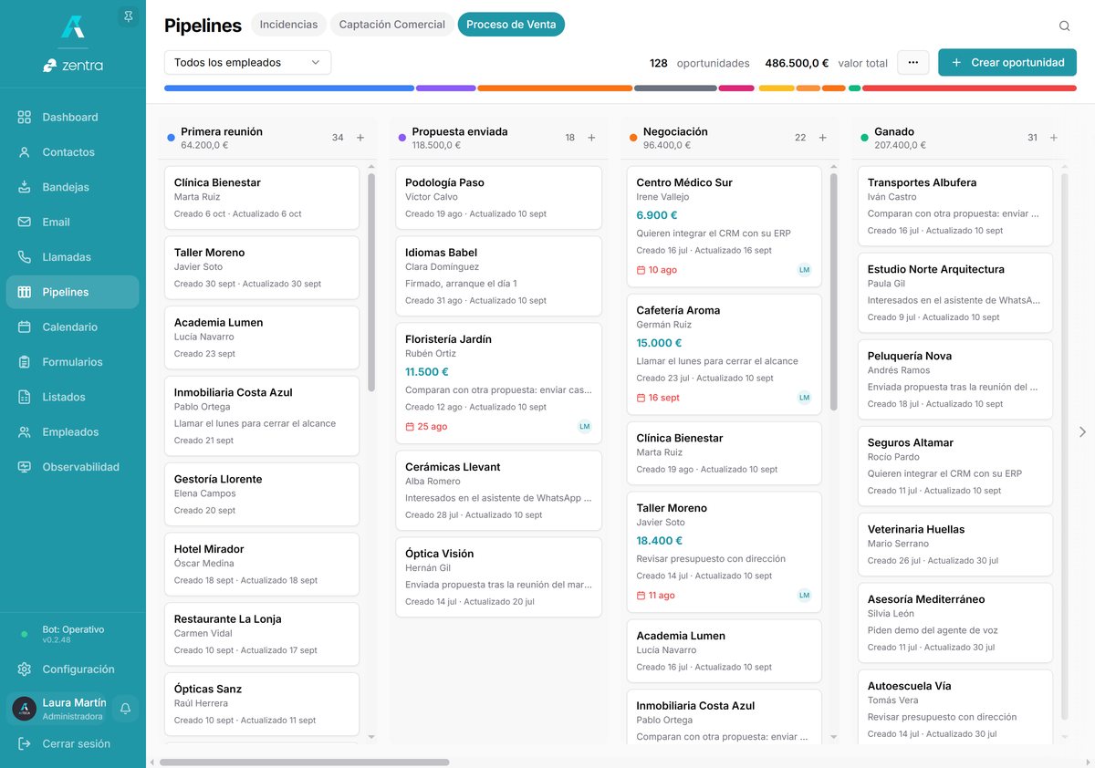Screen dimensions: 1095x768
Task: Open the Ópticas Sanz card
Action: [x=262, y=704]
